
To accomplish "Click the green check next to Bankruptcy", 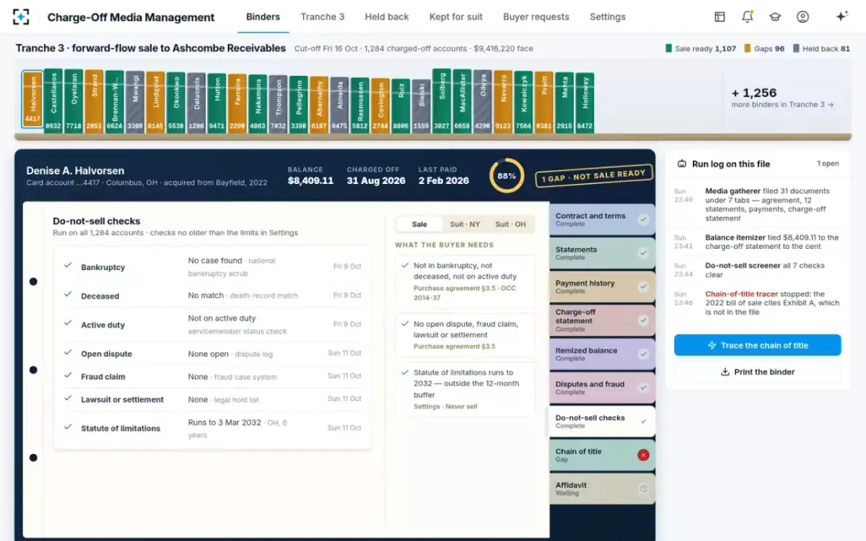I will pyautogui.click(x=68, y=266).
